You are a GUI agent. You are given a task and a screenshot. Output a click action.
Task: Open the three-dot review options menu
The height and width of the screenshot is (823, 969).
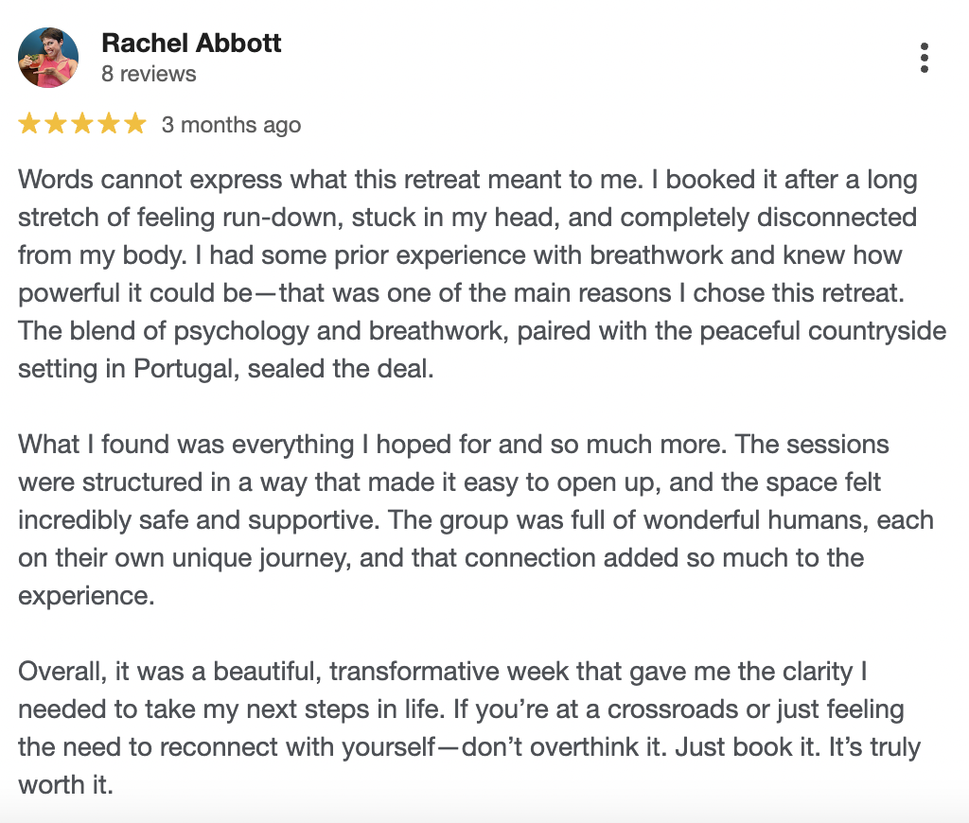click(924, 58)
